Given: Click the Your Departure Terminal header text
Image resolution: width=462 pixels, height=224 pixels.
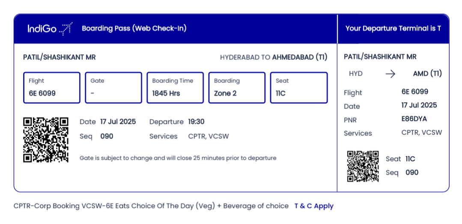Looking at the screenshot, I should [393, 29].
